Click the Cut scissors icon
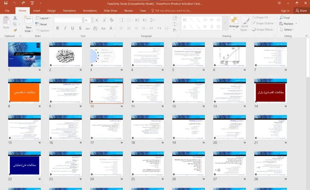Viewport: 310px width, 190px height. [x=15, y=18]
